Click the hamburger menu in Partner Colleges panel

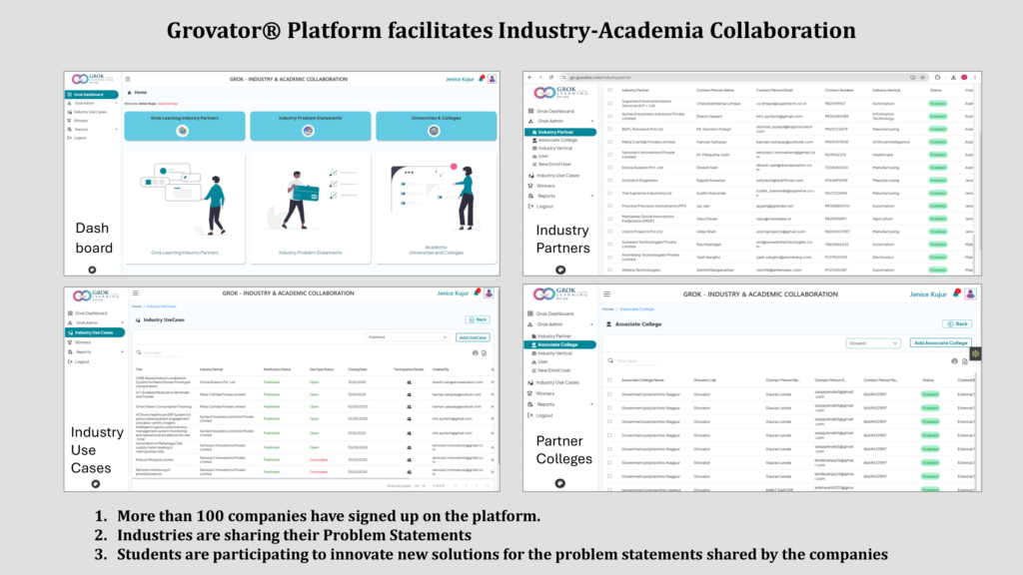[606, 294]
